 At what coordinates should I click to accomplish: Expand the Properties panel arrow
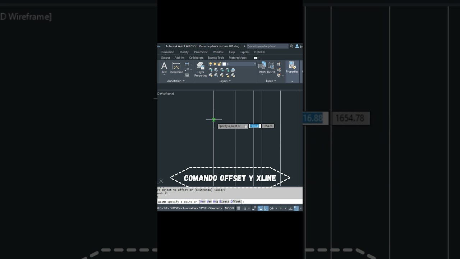(292, 81)
